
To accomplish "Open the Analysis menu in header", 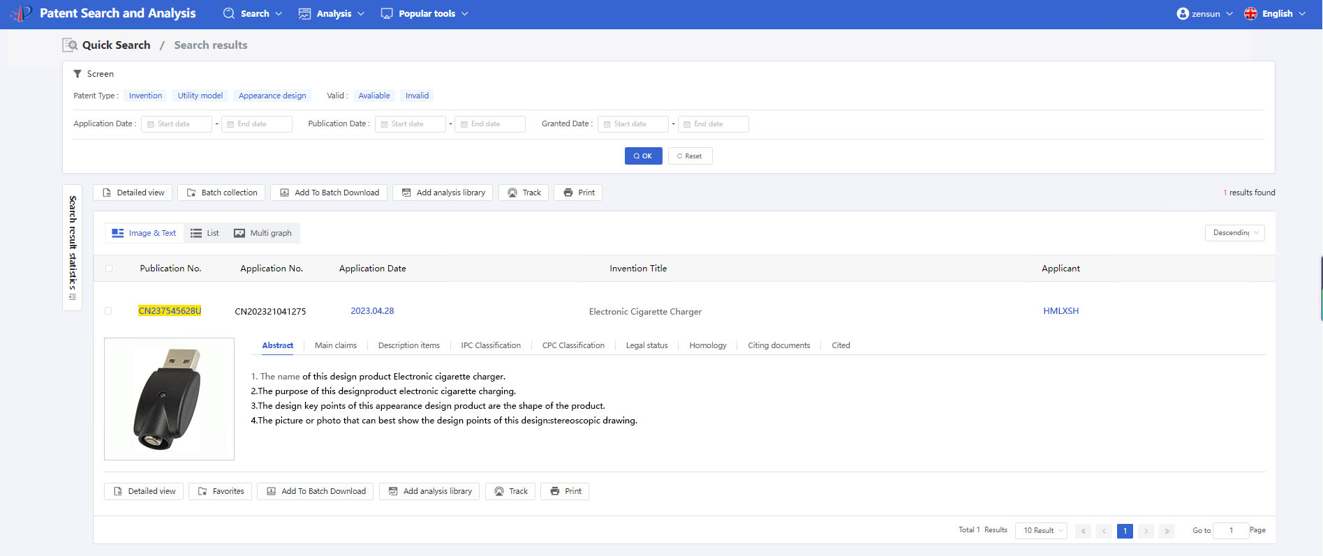I will pyautogui.click(x=332, y=13).
